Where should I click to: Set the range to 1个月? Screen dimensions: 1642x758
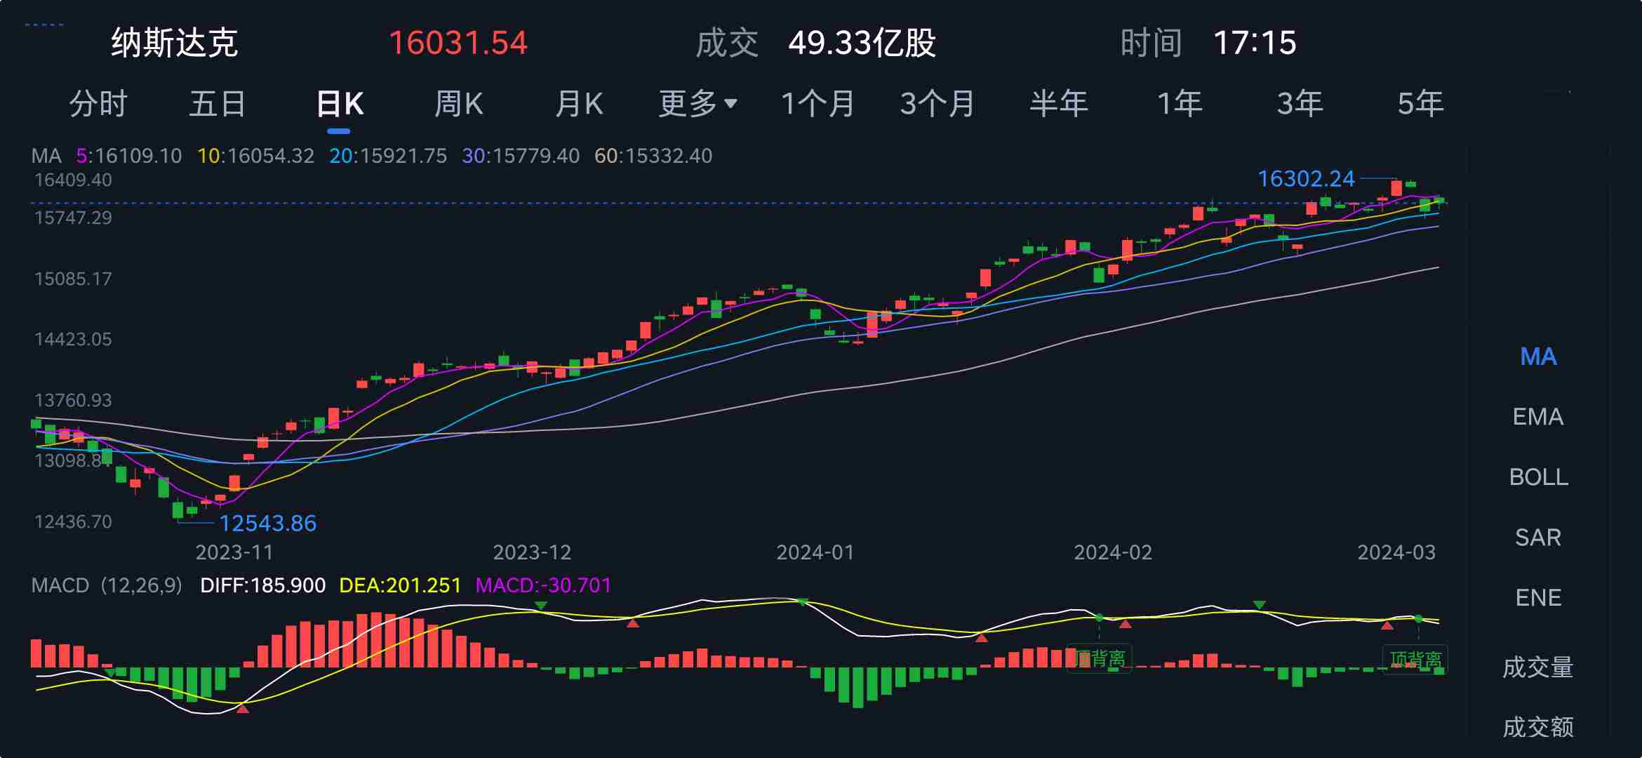pos(817,104)
